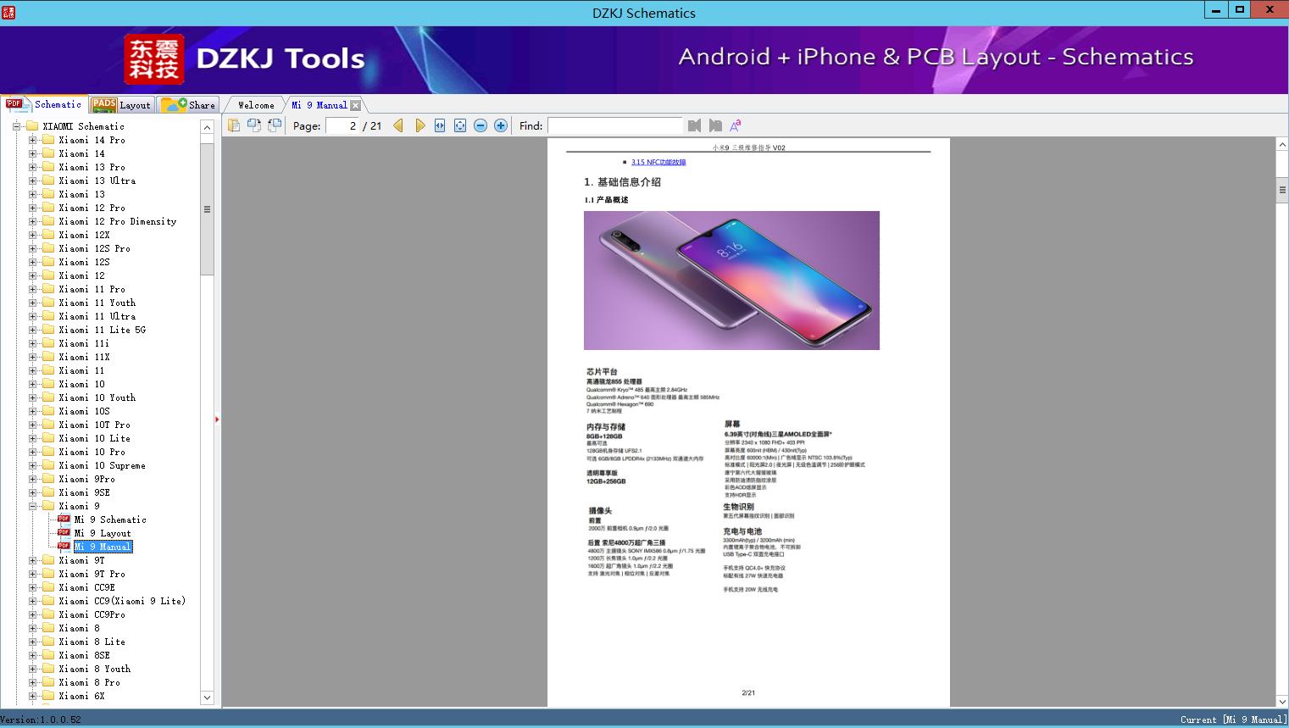Select the Xiaomi CC9Pro tree item
Image resolution: width=1289 pixels, height=728 pixels.
point(92,614)
